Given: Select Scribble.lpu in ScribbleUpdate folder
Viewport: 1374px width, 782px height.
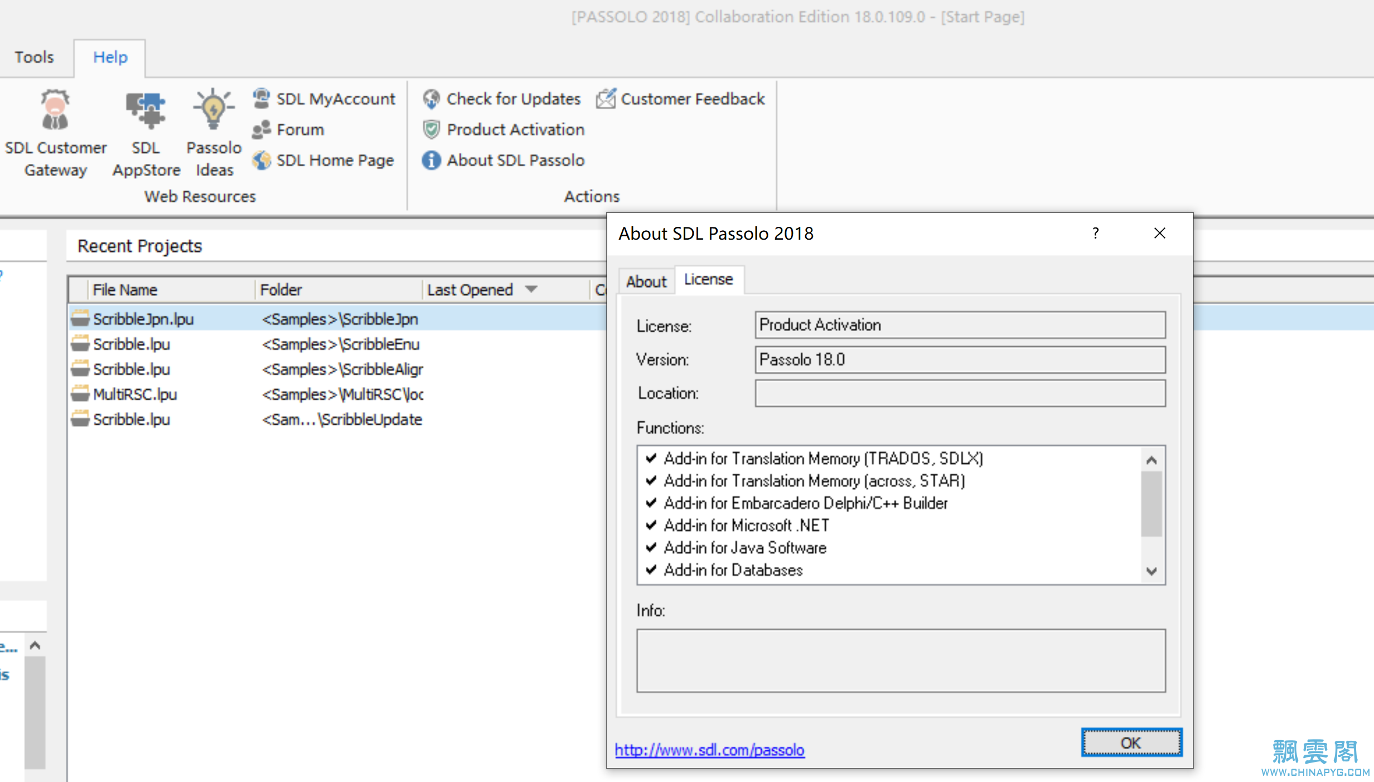Looking at the screenshot, I should coord(337,419).
